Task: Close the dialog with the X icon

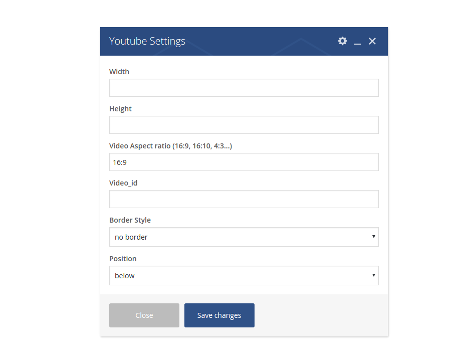Action: 372,41
